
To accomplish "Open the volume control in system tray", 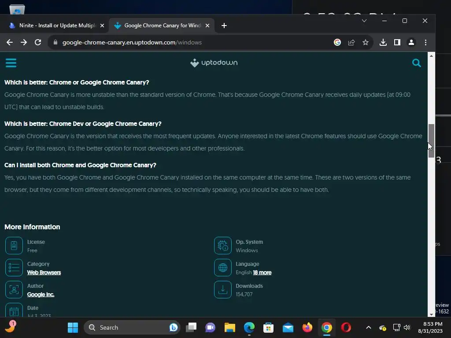I will [x=407, y=327].
